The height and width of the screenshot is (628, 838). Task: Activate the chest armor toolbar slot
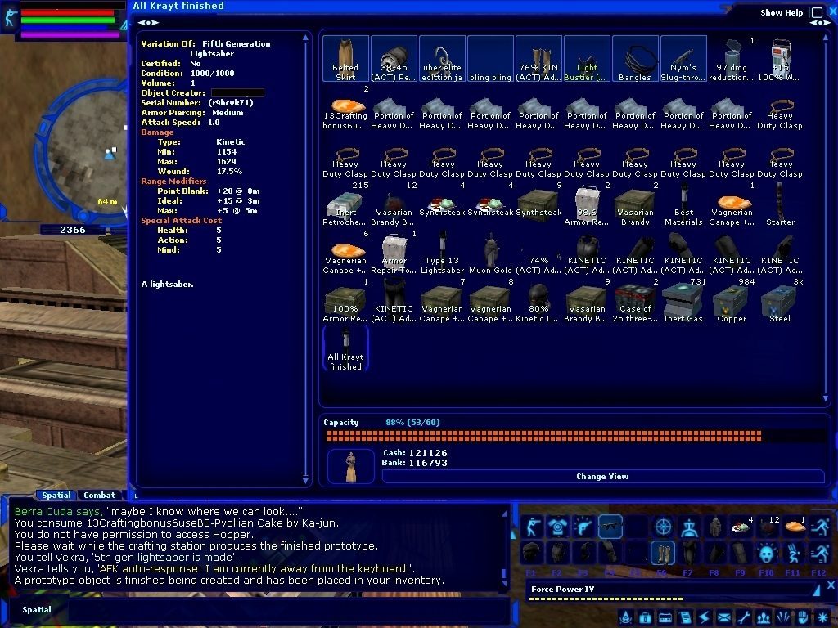(558, 527)
